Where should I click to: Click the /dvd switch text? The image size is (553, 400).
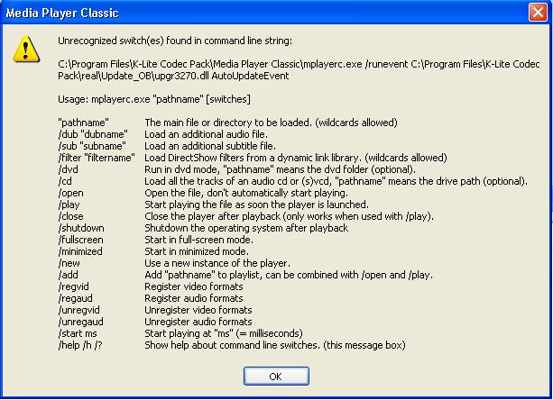coord(68,169)
